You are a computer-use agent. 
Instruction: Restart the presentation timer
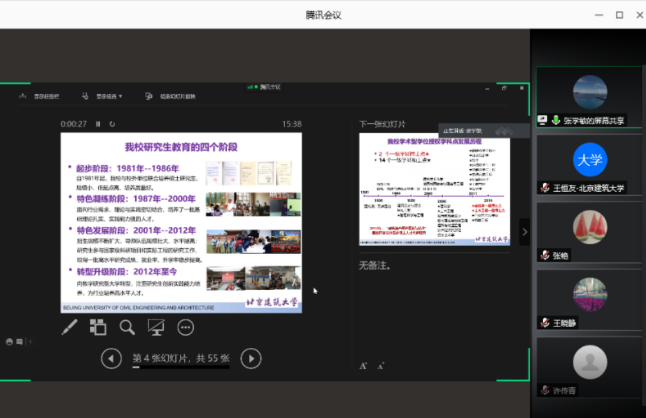click(112, 124)
